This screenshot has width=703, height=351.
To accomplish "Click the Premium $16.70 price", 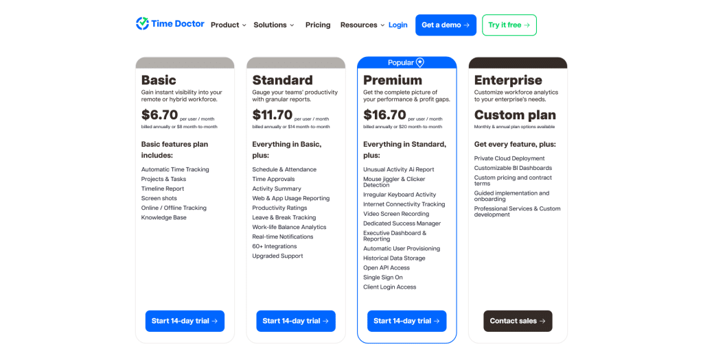I will click(383, 115).
